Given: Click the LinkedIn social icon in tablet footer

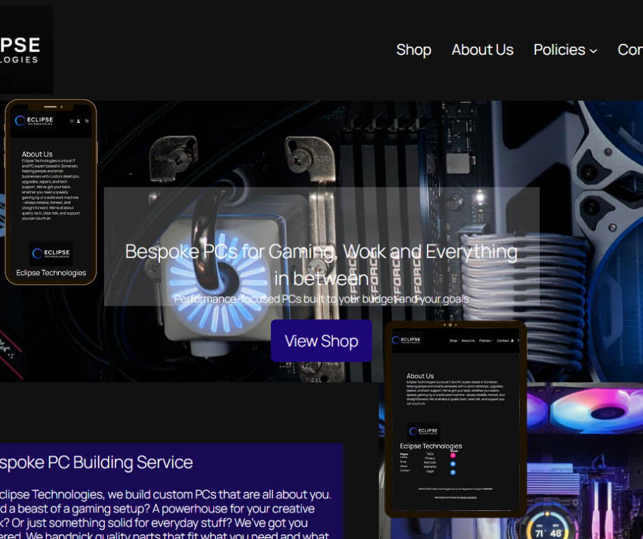Looking at the screenshot, I should pyautogui.click(x=453, y=472).
